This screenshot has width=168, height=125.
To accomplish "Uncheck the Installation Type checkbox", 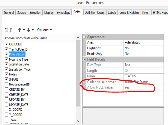I will point(6,69).
